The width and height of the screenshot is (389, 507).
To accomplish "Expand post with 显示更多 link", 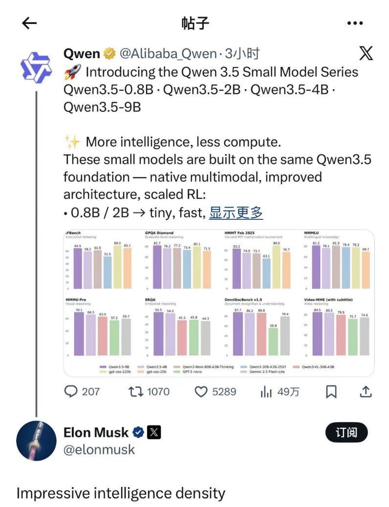I will 236,212.
